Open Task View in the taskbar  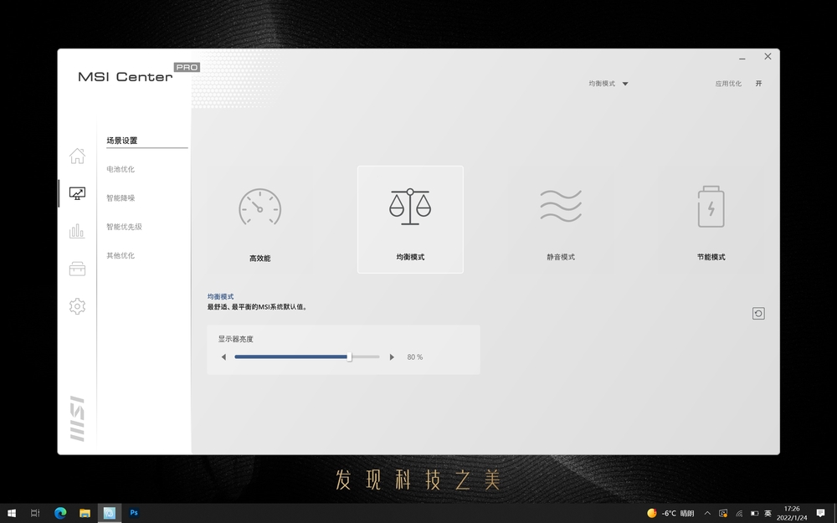pos(35,514)
